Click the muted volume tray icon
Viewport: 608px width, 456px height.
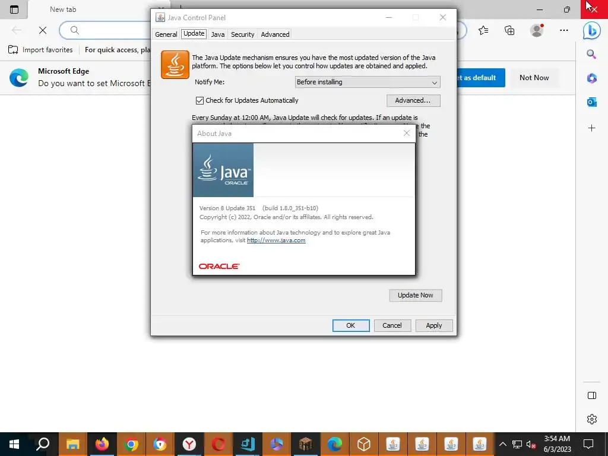(x=531, y=444)
